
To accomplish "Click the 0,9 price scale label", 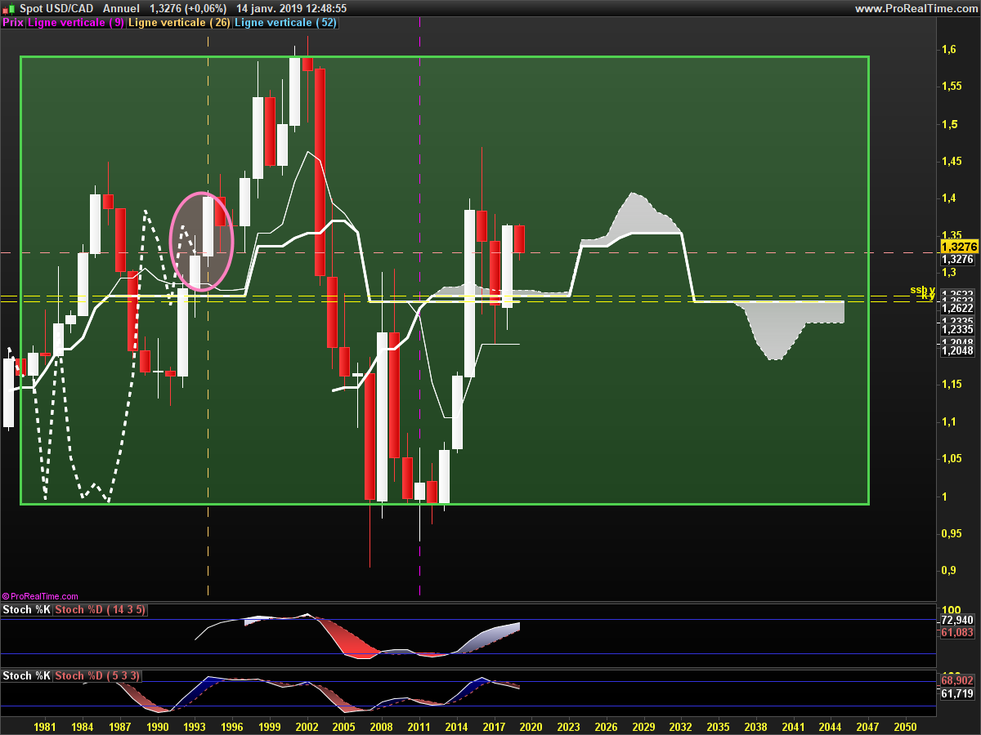I will tap(948, 570).
